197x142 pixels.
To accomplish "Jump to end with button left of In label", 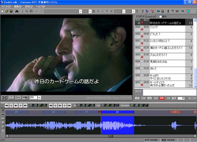I will [69, 105].
